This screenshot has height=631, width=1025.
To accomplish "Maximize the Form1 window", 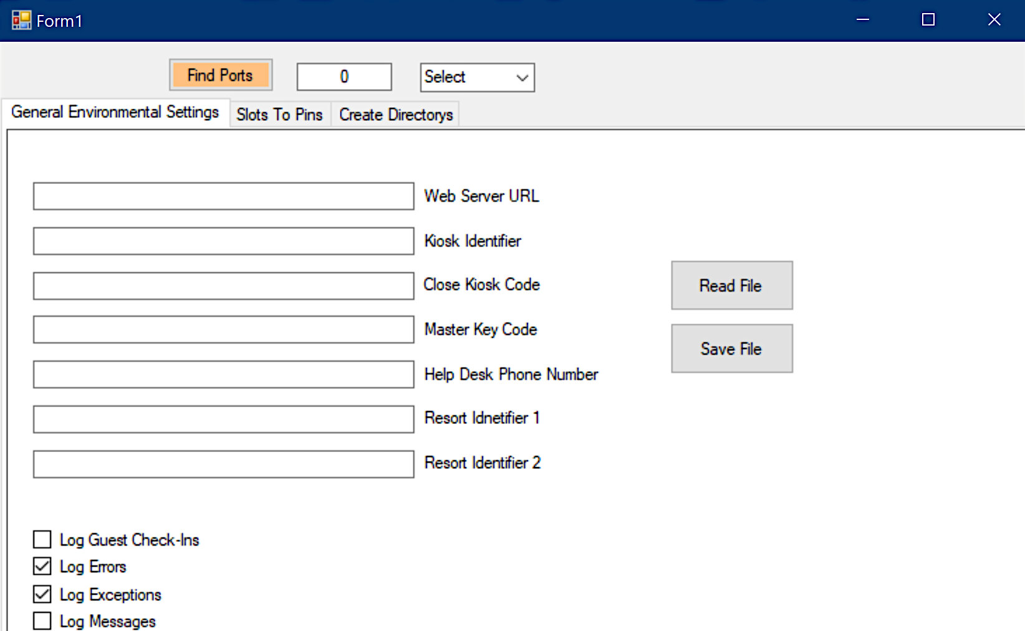I will coord(928,20).
